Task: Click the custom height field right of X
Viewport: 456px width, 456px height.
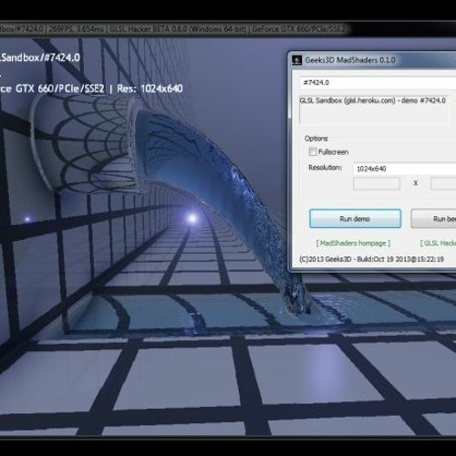Action: tap(443, 183)
